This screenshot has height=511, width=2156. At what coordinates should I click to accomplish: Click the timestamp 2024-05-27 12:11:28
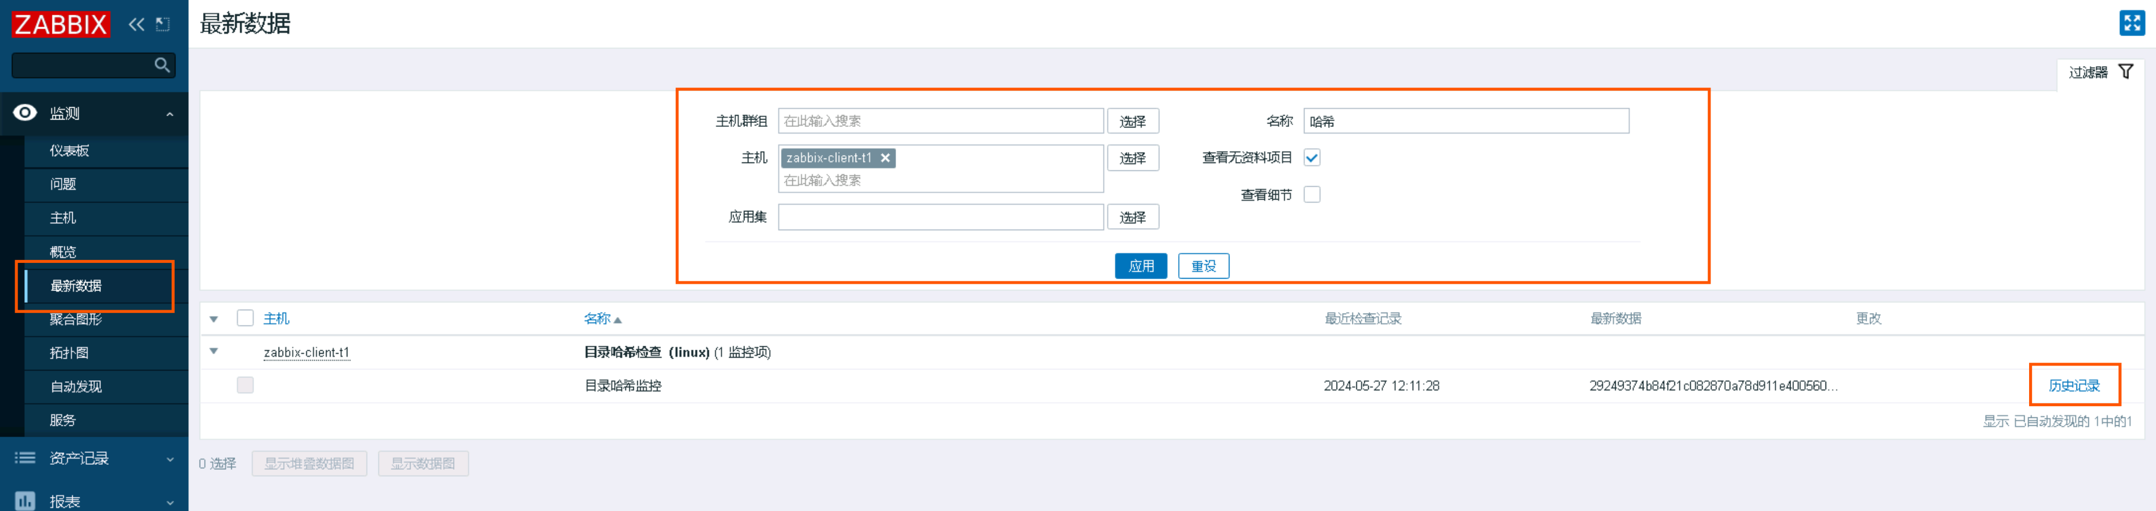pyautogui.click(x=1381, y=386)
